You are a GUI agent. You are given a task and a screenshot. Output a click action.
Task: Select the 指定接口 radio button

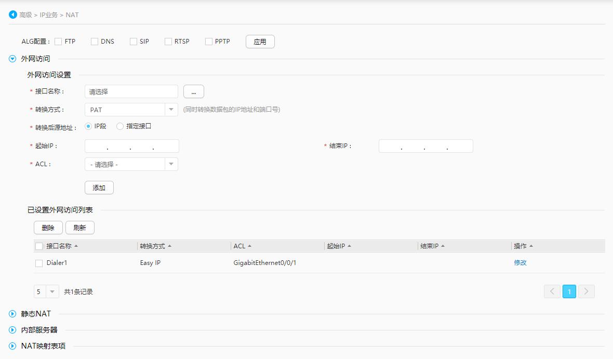tap(121, 125)
